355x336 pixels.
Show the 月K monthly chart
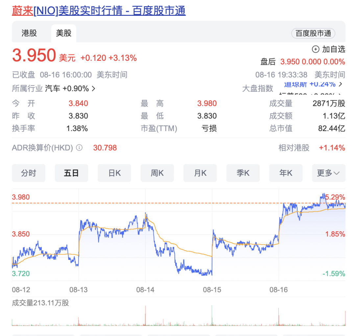click(x=200, y=173)
